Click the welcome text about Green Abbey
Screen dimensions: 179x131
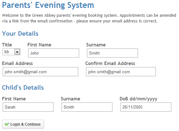89,18
